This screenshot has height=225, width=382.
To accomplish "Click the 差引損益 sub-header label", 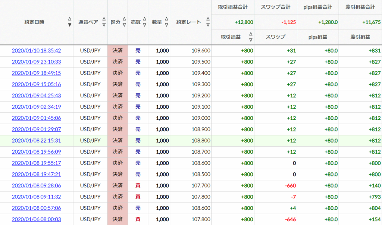I will pos(360,37).
